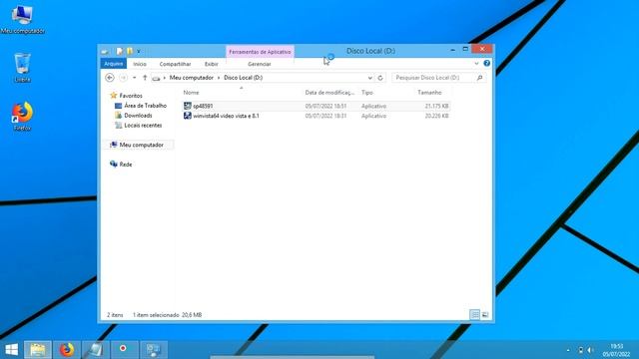Sort by the Tamanho column header

(429, 93)
